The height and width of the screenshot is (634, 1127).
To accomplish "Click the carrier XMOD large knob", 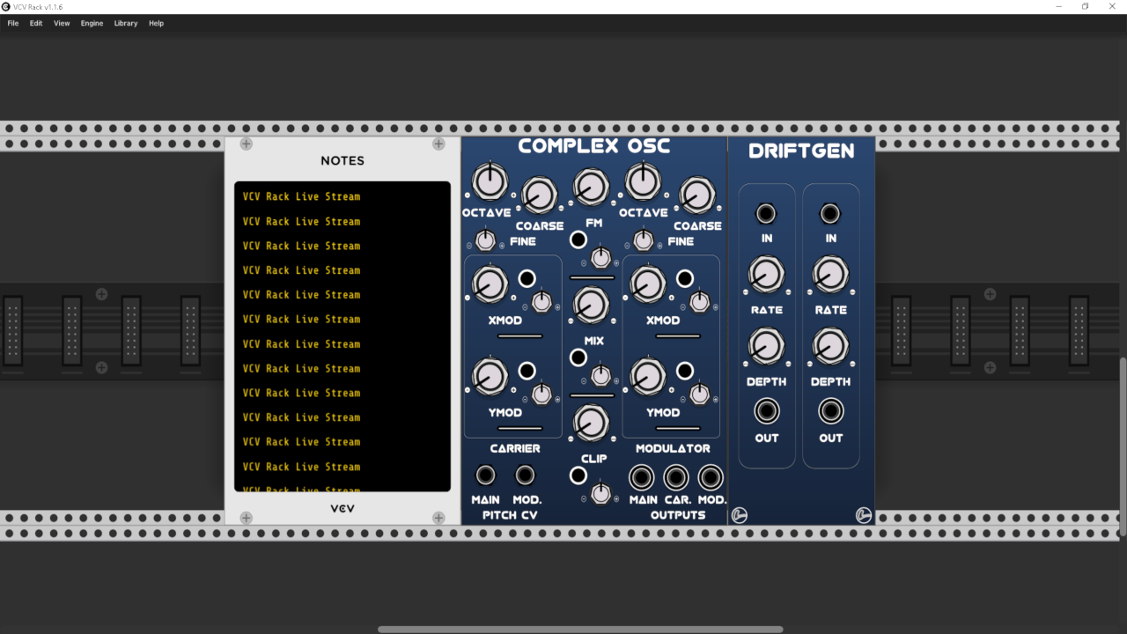I will click(490, 284).
